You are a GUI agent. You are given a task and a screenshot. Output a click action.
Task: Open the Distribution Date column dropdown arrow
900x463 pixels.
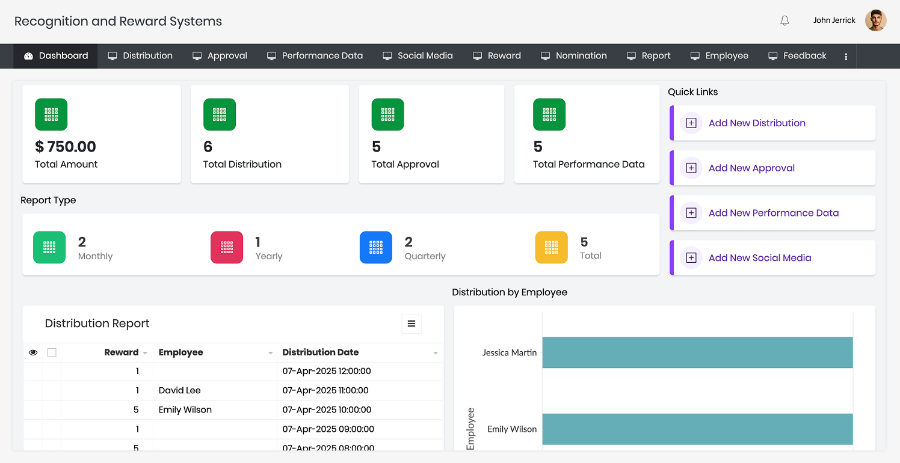pyautogui.click(x=436, y=353)
